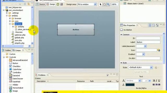Collapse the neri_remoteobject project
The height and width of the screenshot is (93, 167).
click(x=4, y=10)
